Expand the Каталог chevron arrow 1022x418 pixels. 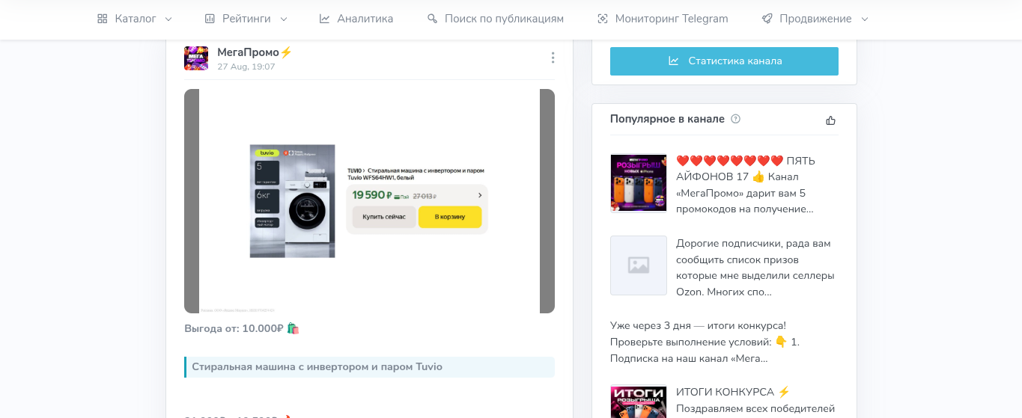tap(168, 19)
